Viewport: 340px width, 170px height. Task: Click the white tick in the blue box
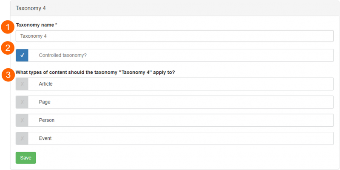(x=22, y=56)
